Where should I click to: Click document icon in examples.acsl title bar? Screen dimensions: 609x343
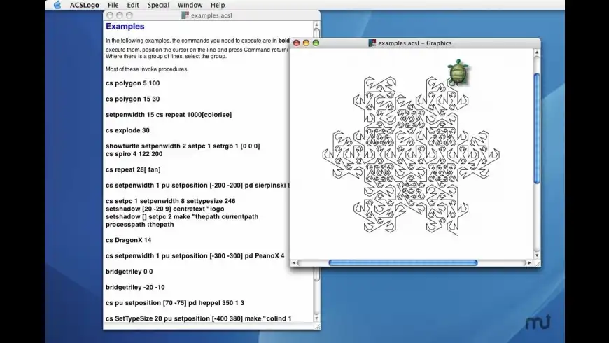click(185, 15)
